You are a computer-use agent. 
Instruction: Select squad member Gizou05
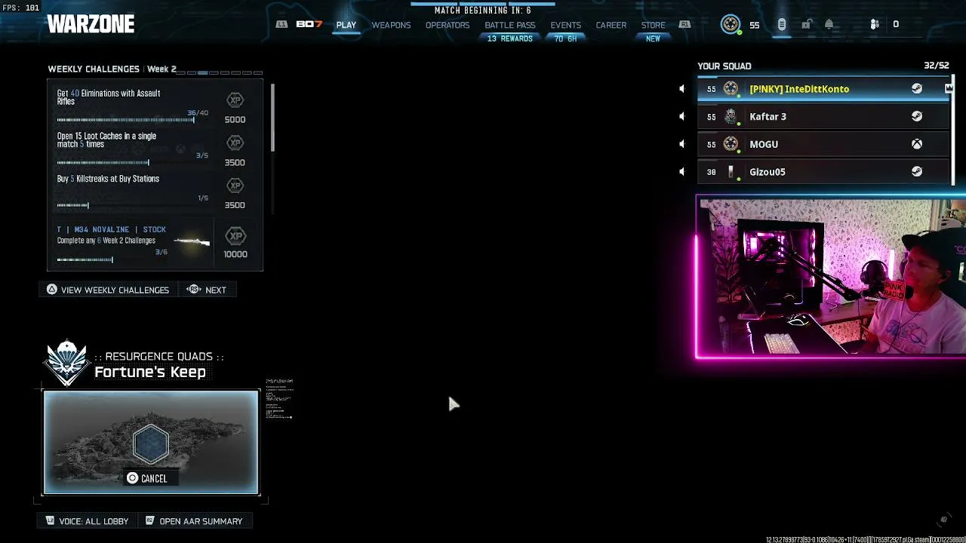pos(824,172)
